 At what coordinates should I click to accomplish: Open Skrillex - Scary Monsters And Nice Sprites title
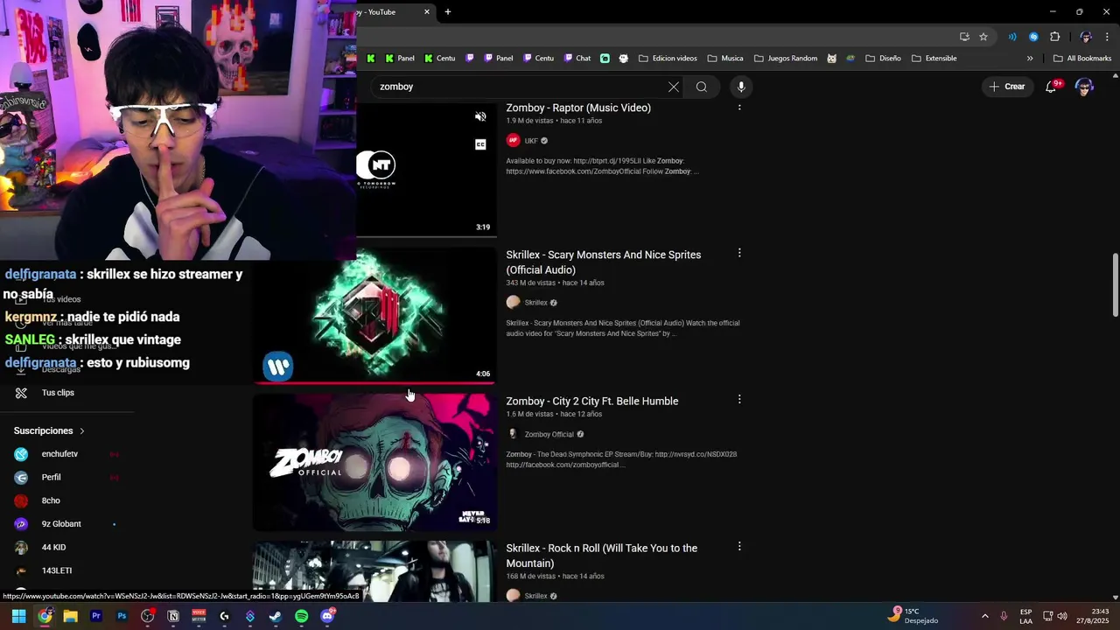603,262
